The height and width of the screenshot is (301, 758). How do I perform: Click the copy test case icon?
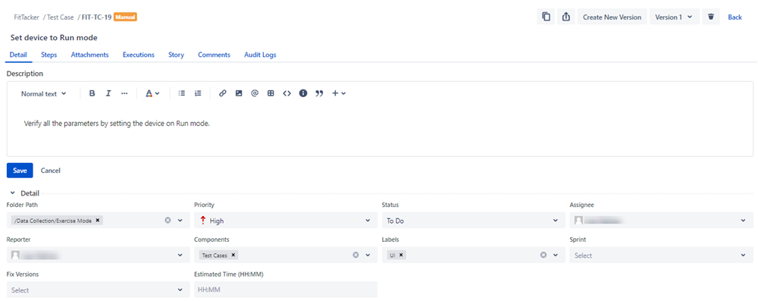click(546, 17)
